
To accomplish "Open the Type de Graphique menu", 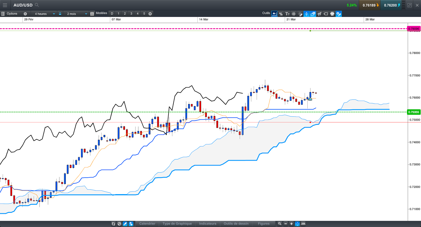I will [x=177, y=224].
